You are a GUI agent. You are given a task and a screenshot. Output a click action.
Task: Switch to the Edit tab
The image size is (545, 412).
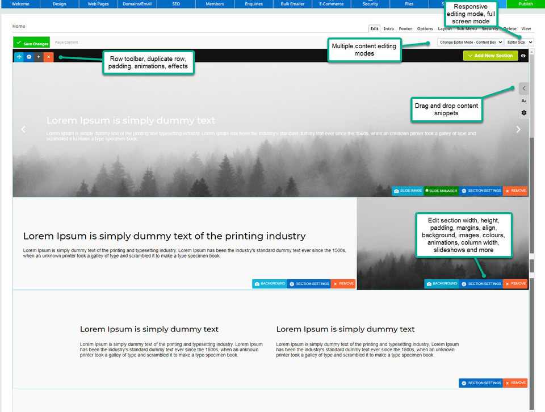coord(374,29)
